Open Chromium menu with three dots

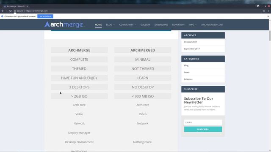[x=268, y=11]
